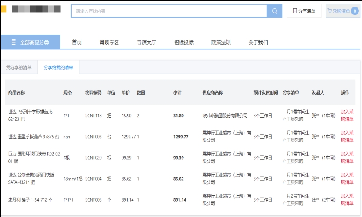Click the hamburger icon in 全部商品分类

[x=14, y=42]
